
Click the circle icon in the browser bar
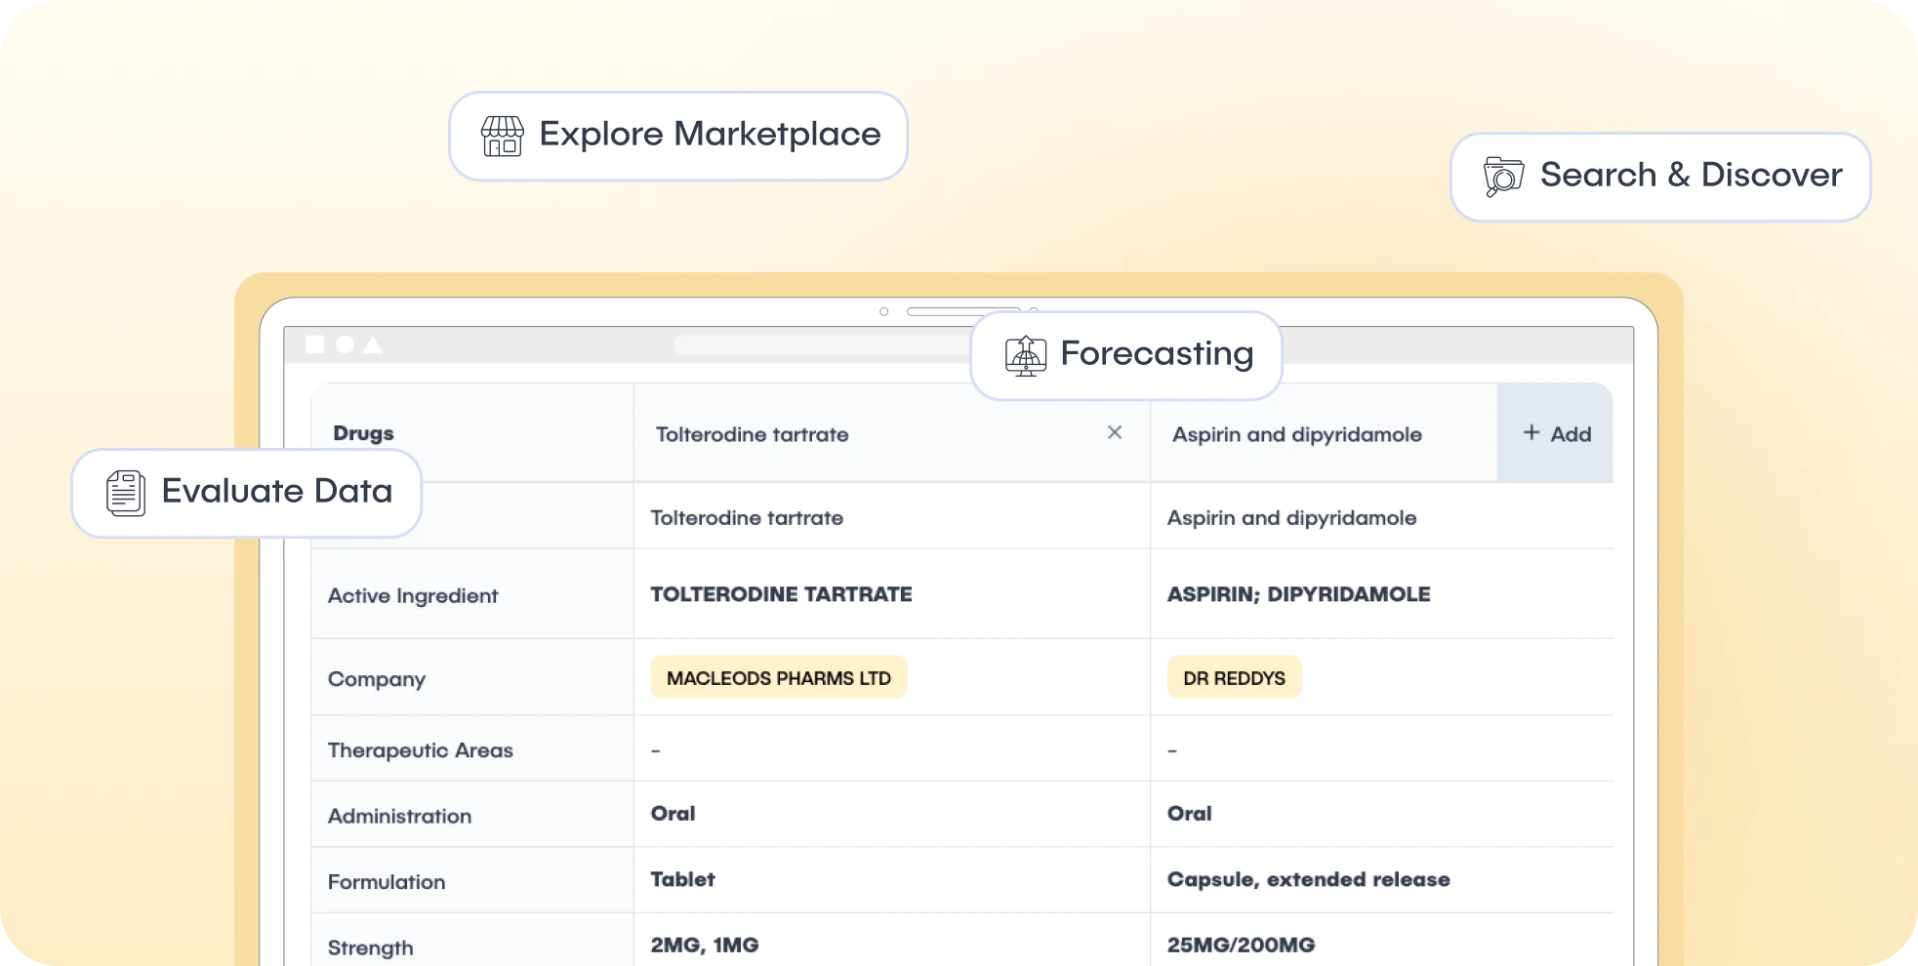point(345,344)
